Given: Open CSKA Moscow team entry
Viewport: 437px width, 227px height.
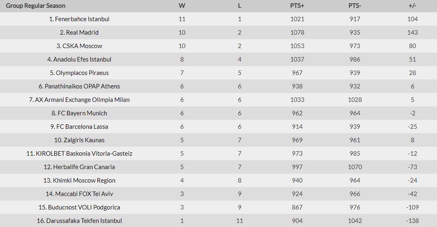Looking at the screenshot, I should click(79, 46).
